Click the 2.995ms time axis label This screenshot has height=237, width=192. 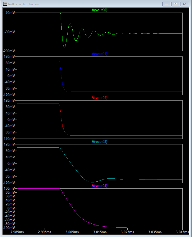[45, 232]
